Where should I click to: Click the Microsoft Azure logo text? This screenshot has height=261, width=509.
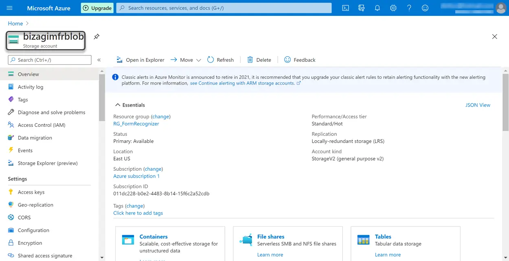click(48, 8)
